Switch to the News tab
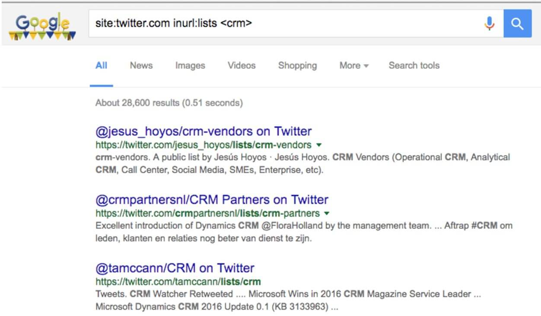 [x=141, y=66]
